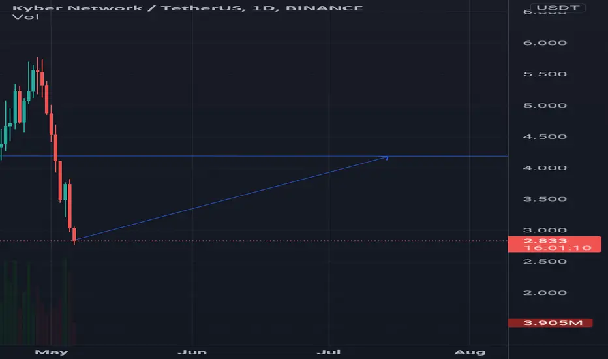The width and height of the screenshot is (608, 359).
Task: Click the 4.500 price axis label
Action: (x=545, y=136)
